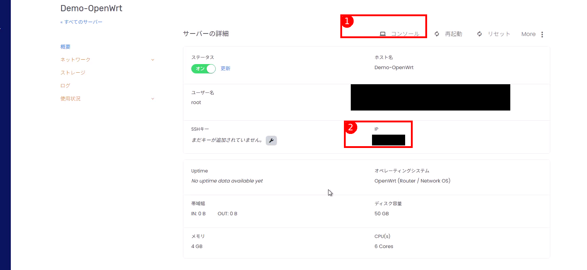Go to the ログ page
This screenshot has width=587, height=270.
(65, 86)
